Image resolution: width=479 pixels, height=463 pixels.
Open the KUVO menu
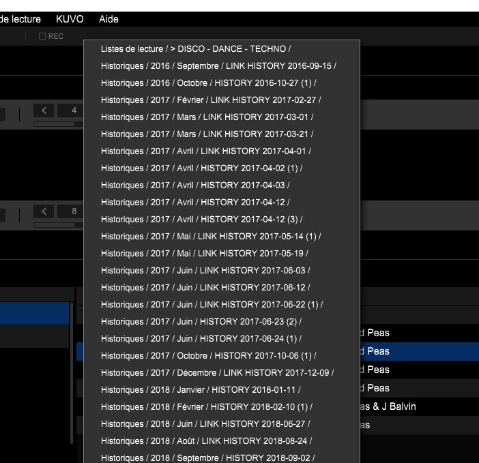(x=70, y=19)
